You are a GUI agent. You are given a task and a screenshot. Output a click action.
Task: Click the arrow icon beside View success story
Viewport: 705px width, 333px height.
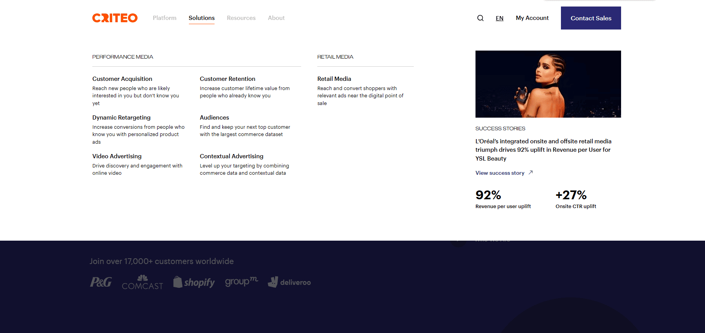531,172
